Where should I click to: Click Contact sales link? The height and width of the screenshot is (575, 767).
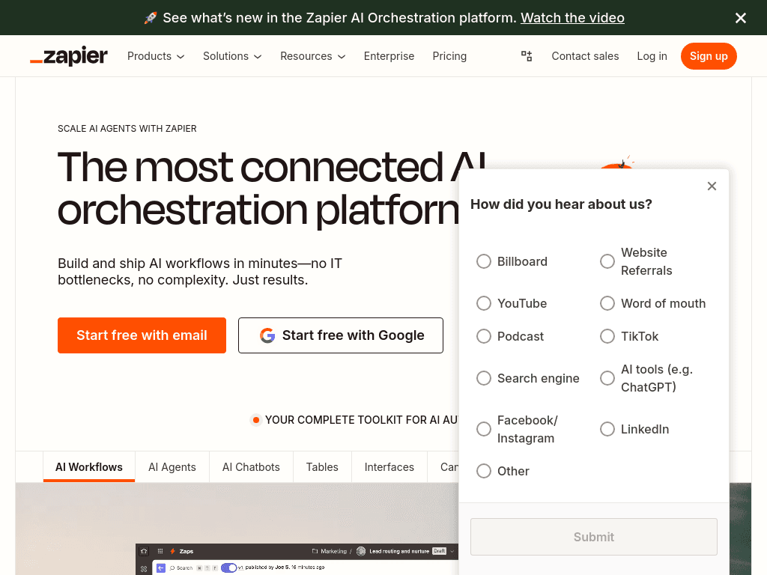coord(585,56)
